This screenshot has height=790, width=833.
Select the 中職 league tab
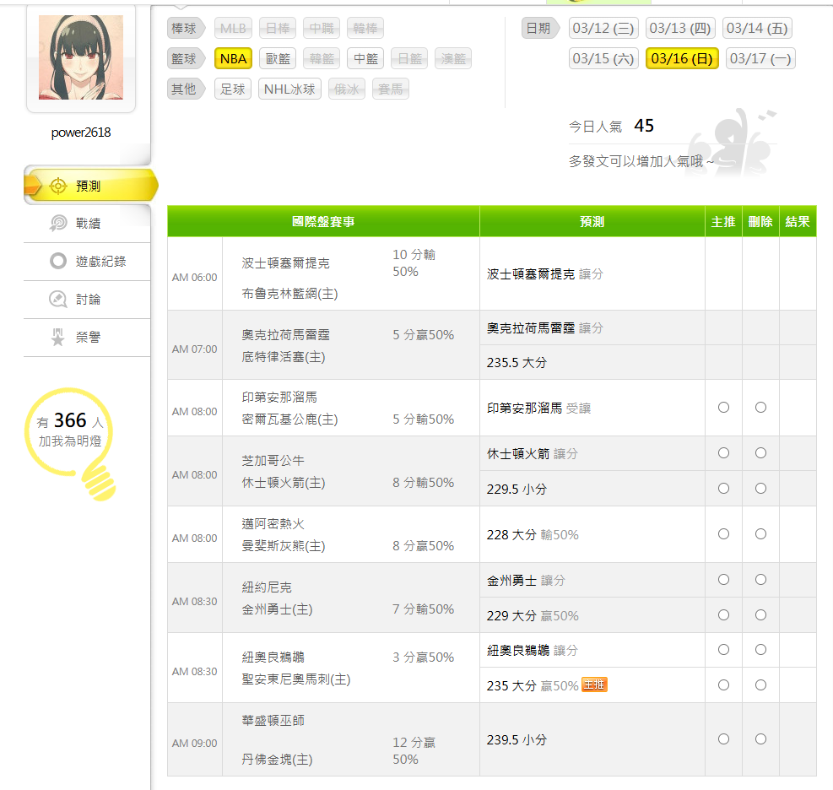click(322, 28)
